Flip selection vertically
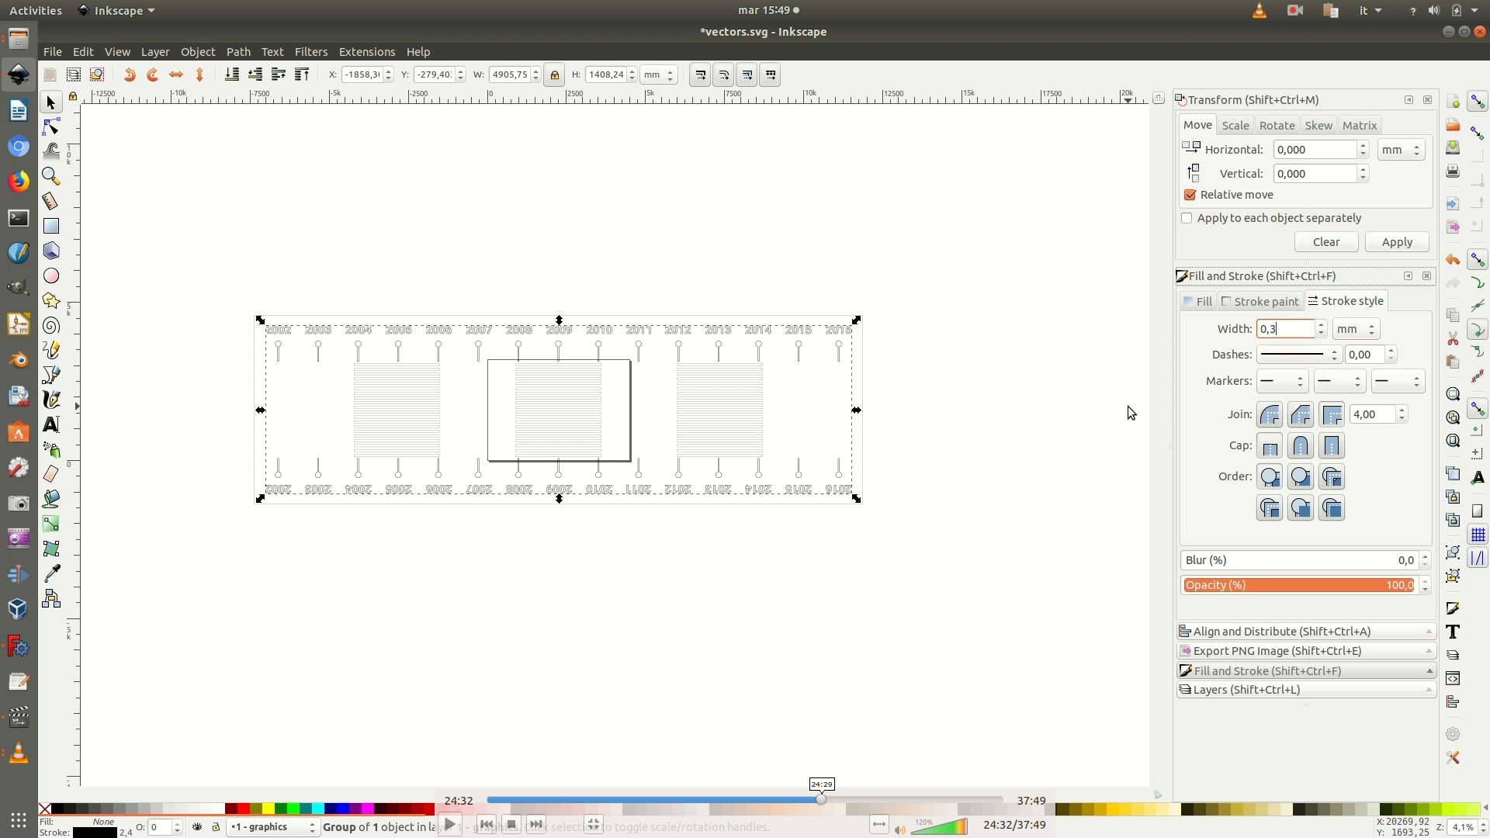The width and height of the screenshot is (1490, 838). pos(199,74)
